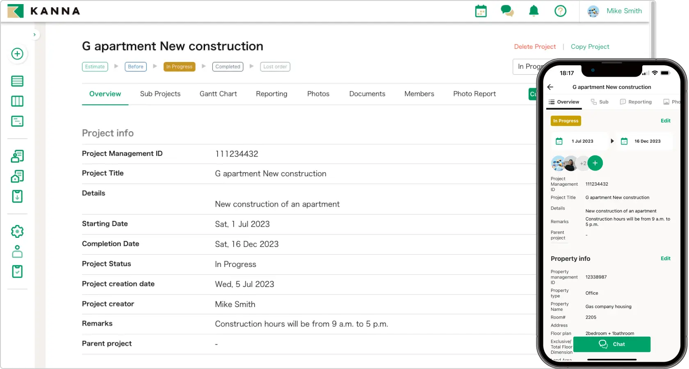Tap the green add member plus button
Image resolution: width=689 pixels, height=369 pixels.
coord(595,163)
